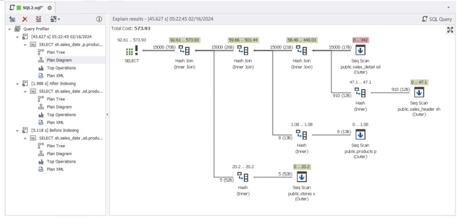The image size is (464, 224).
Task: Select the [1.988 s] After Indexing result
Action: (x=53, y=84)
